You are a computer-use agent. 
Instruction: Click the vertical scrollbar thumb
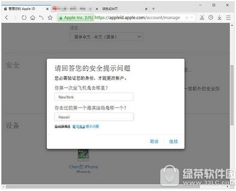point(232,95)
